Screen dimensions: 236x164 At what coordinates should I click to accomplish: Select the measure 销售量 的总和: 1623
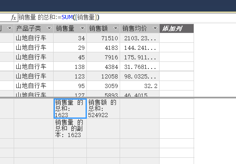[70, 109]
